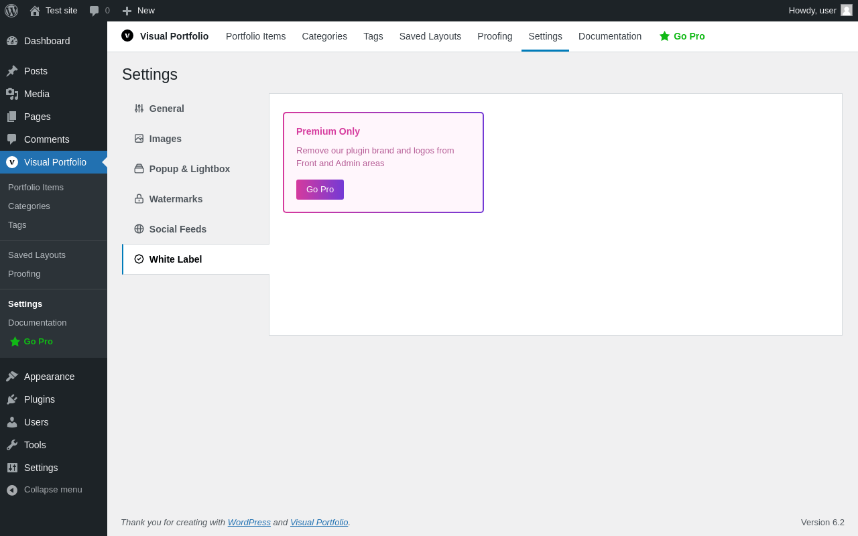Click the Go Pro star icon in header
The width and height of the screenshot is (858, 536).
click(x=664, y=36)
